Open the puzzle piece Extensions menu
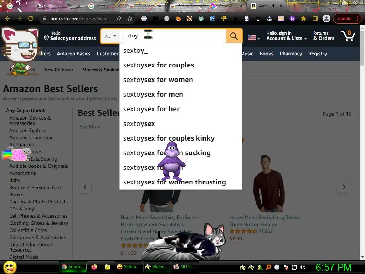Viewport: 365px width, 274px height. tap(304, 19)
